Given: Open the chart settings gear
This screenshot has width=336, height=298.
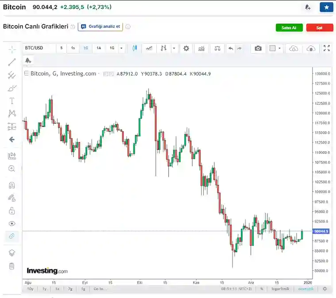Looking at the screenshot, I should (x=186, y=48).
